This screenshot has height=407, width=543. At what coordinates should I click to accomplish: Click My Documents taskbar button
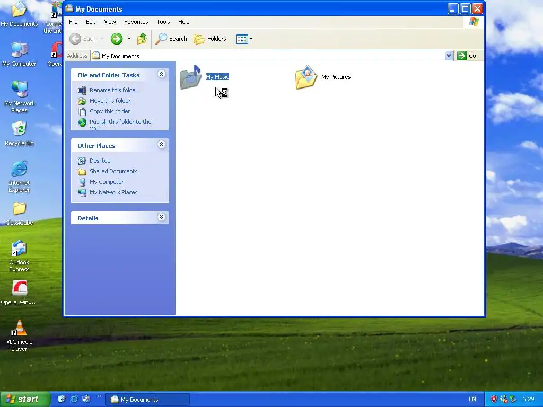(147, 400)
